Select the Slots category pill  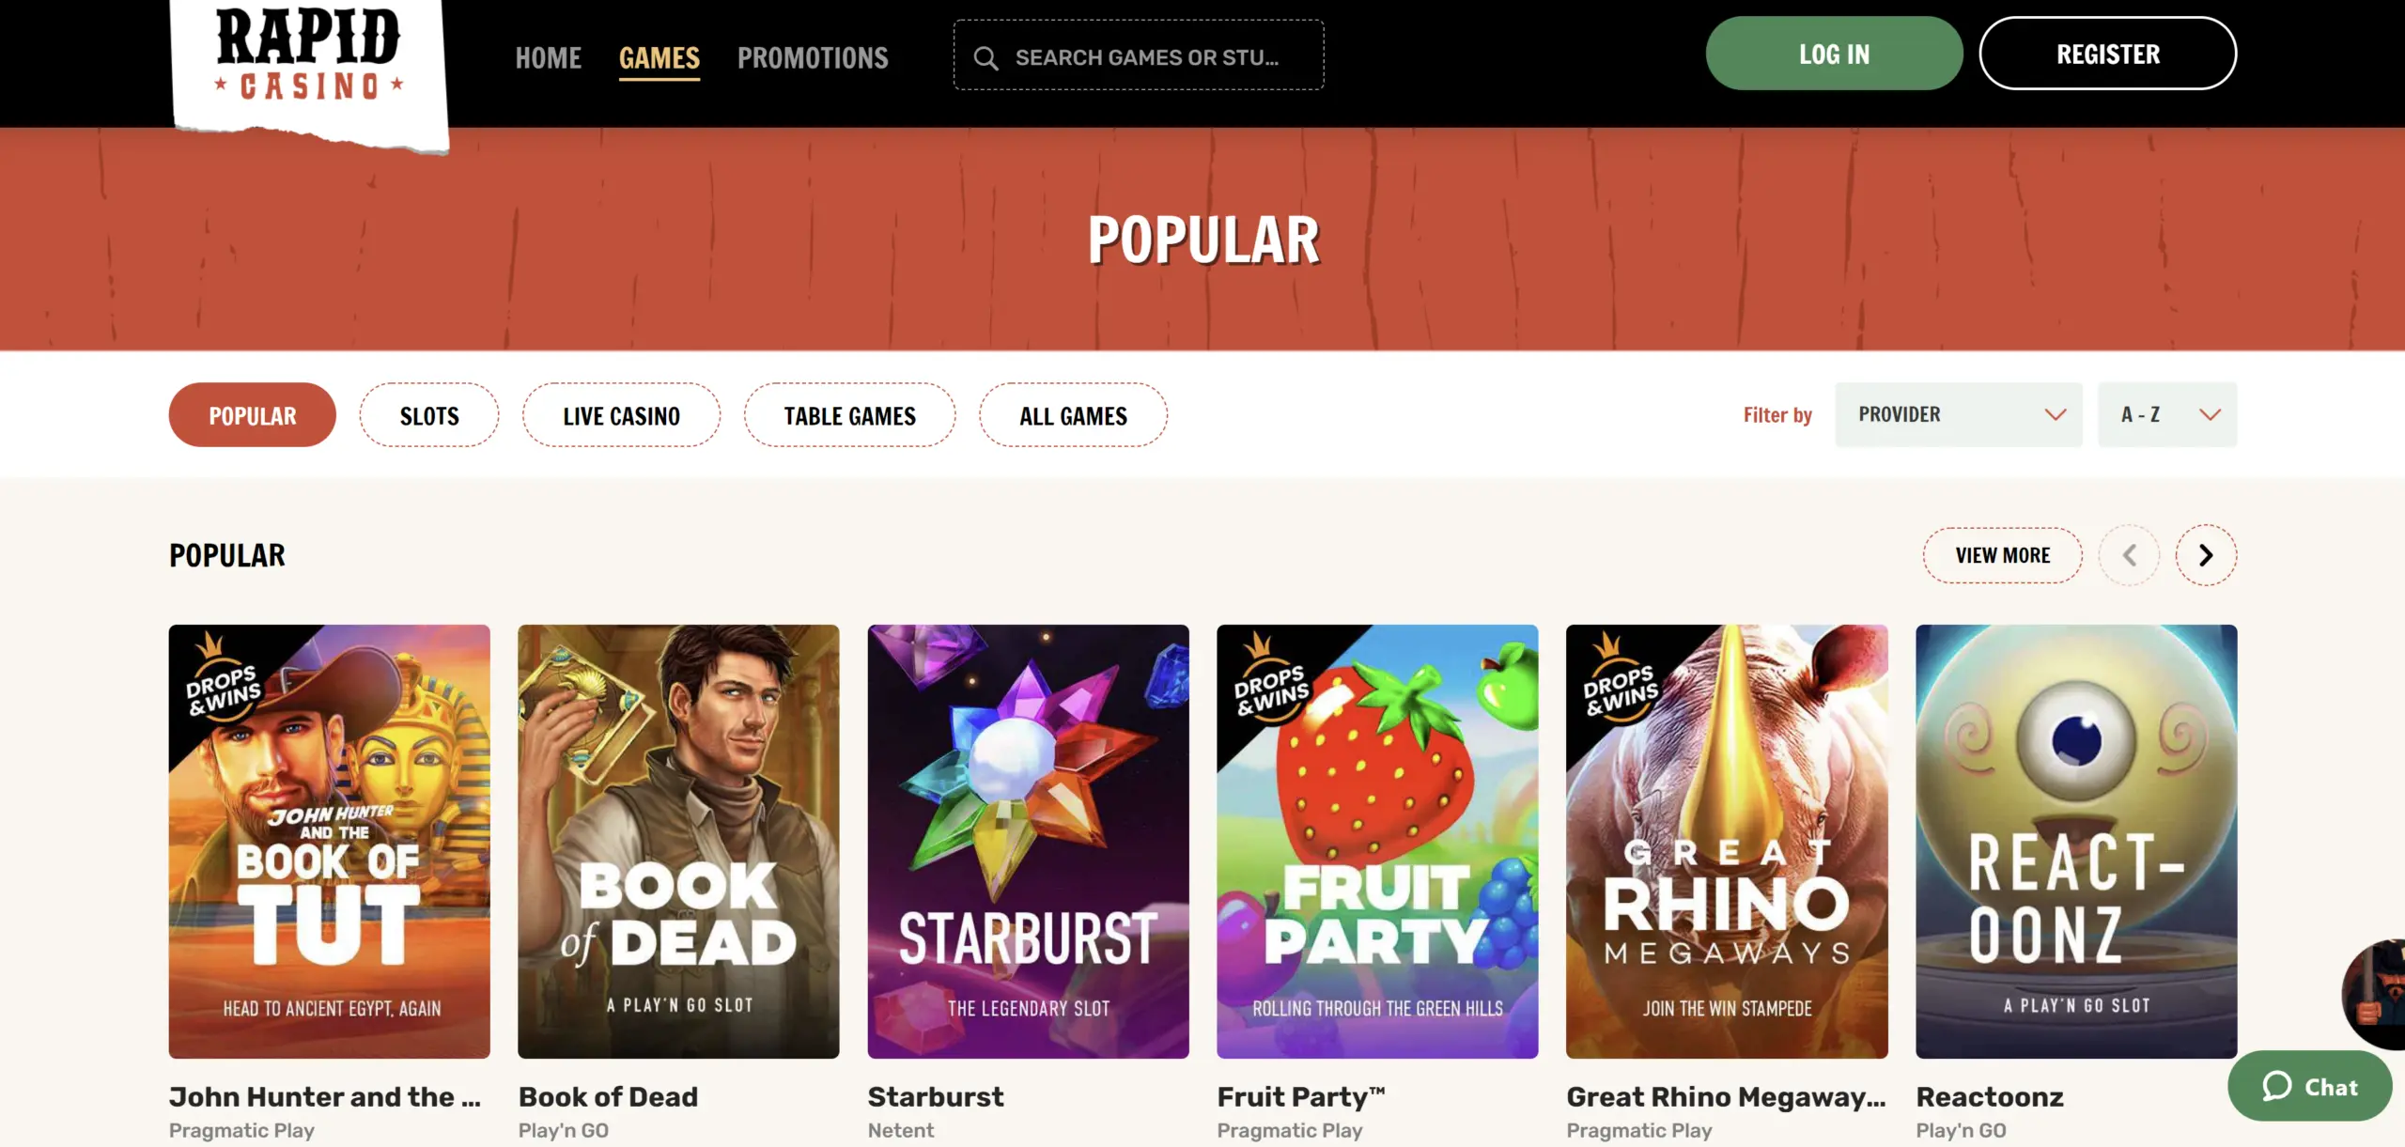point(429,415)
